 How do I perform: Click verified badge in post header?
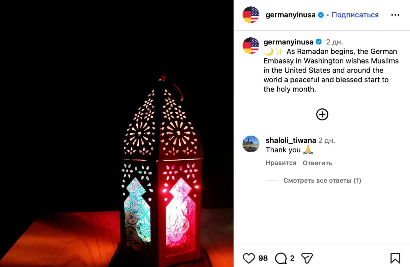click(321, 15)
